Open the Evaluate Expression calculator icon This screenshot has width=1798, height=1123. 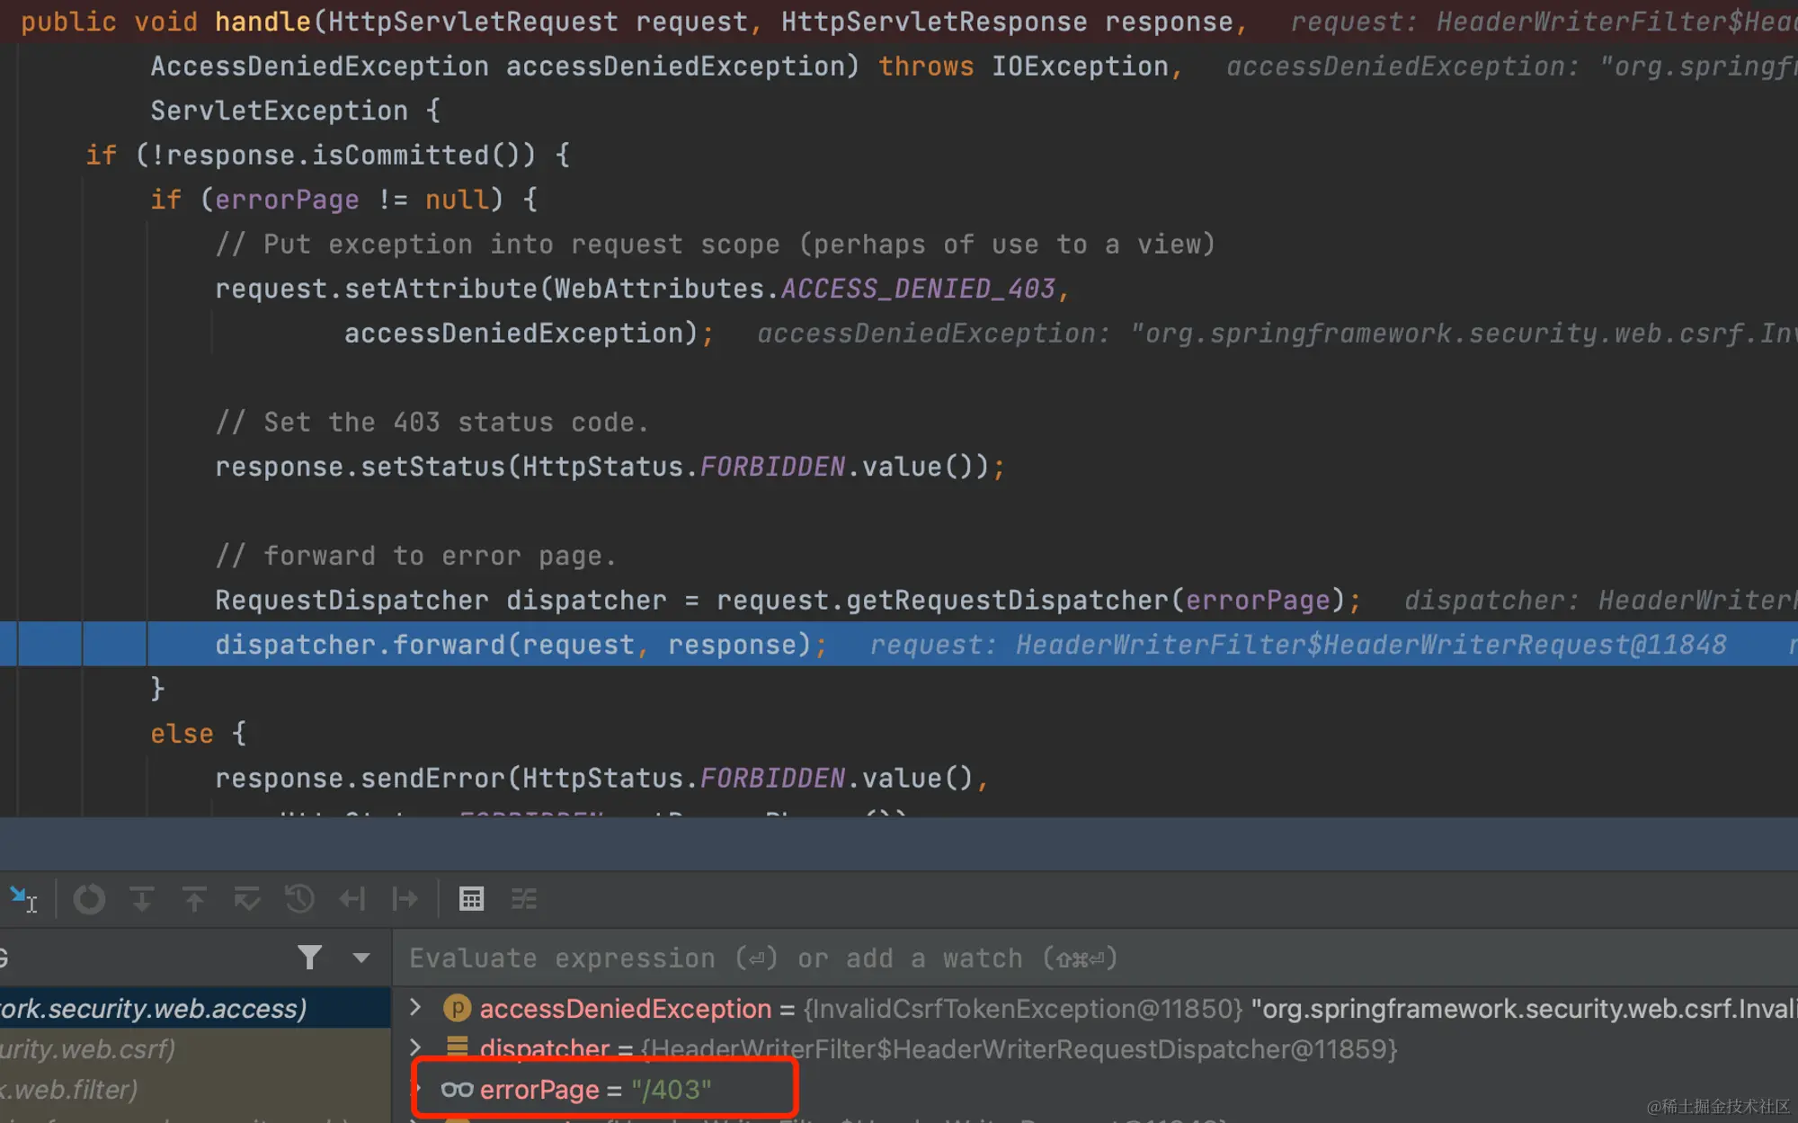(471, 898)
